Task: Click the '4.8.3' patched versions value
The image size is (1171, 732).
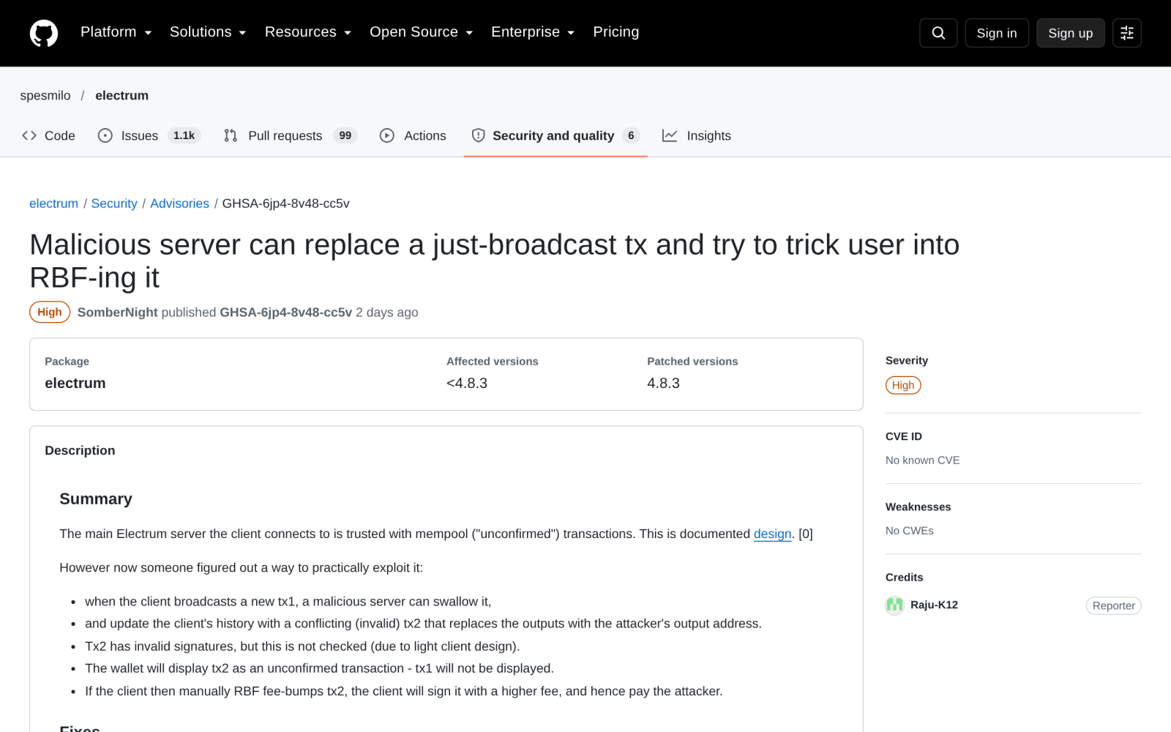Action: click(x=663, y=384)
